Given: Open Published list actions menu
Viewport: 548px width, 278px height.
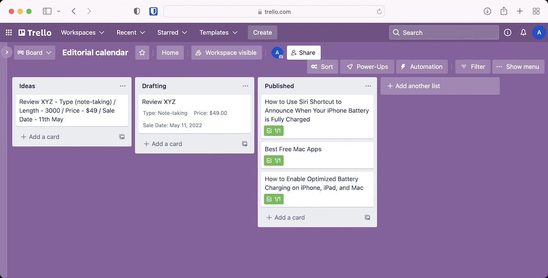Looking at the screenshot, I should click(368, 86).
